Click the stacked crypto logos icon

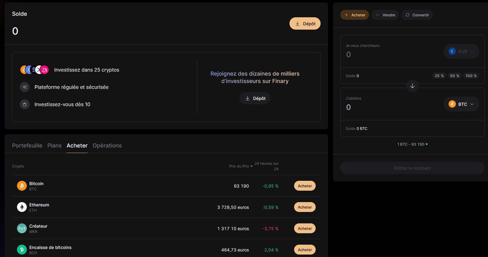click(35, 70)
